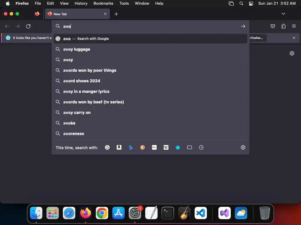Search open tabs via the tabs icon
This screenshot has width=301, height=225.
coord(190,147)
